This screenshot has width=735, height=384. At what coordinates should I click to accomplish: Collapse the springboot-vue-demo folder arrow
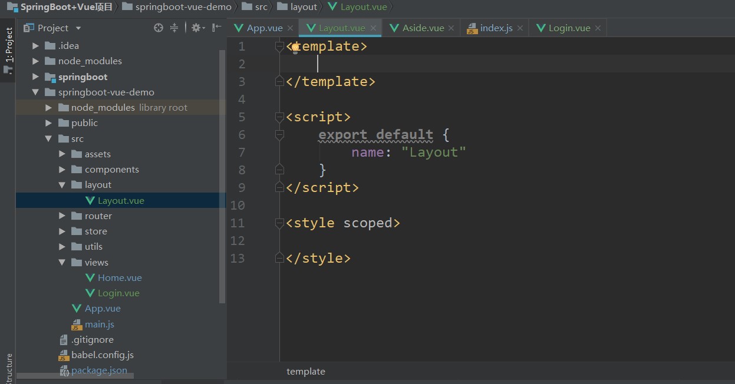click(35, 92)
